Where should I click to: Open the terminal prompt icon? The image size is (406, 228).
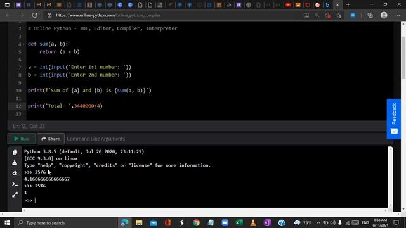[15, 184]
